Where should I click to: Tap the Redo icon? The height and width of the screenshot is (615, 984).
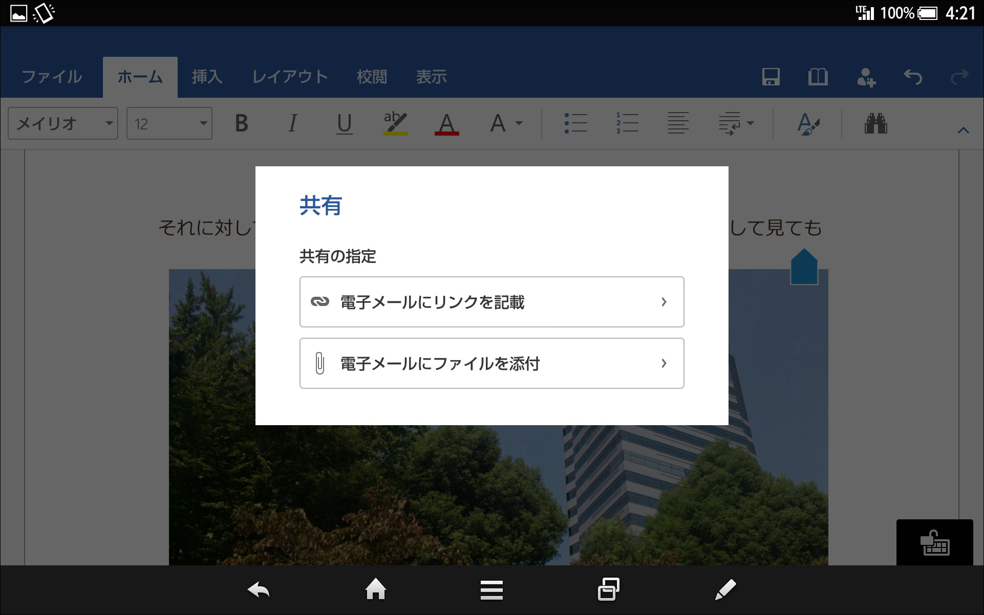click(x=958, y=77)
